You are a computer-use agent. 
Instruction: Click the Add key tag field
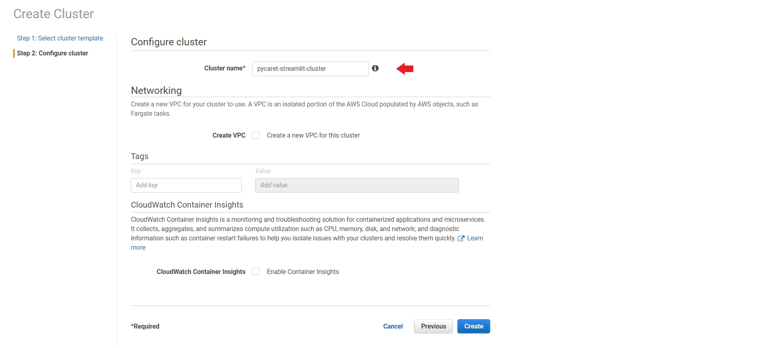pos(186,185)
